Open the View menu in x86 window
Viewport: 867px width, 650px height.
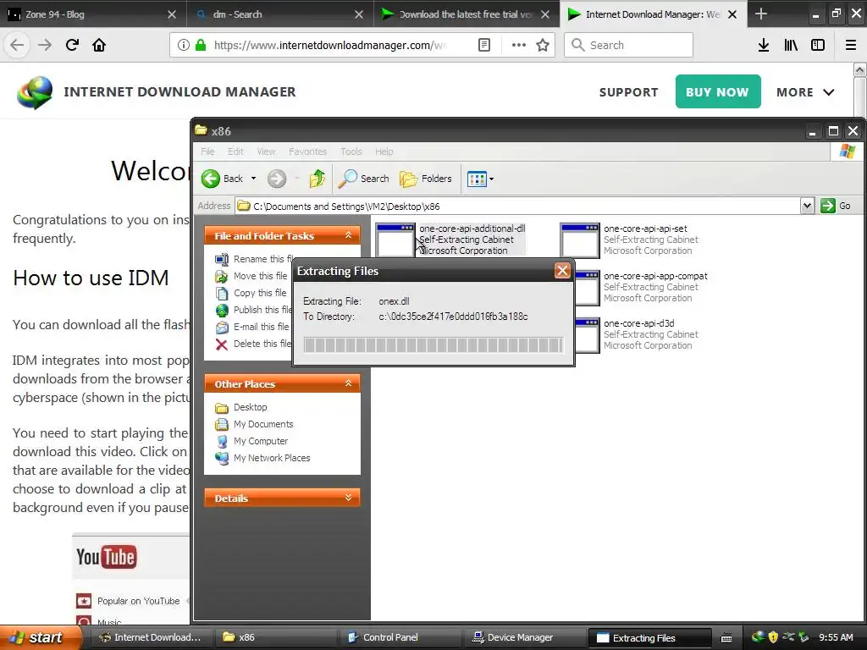[266, 151]
